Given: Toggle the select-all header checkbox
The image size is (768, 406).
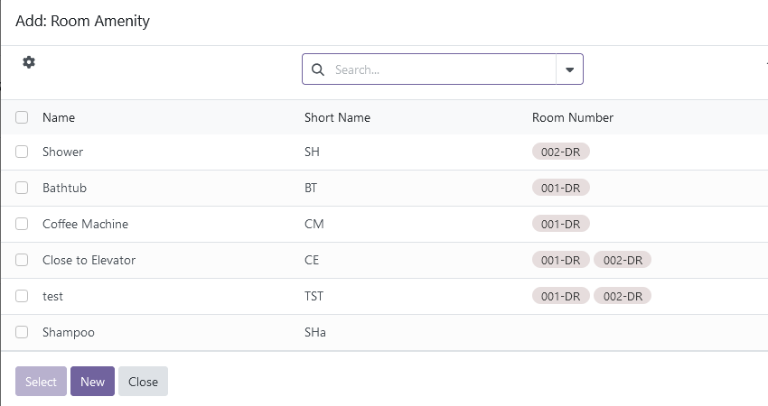Looking at the screenshot, I should tap(22, 117).
